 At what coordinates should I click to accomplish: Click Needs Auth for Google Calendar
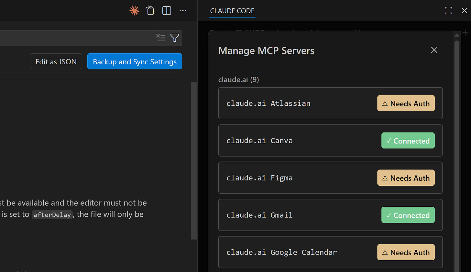click(406, 252)
